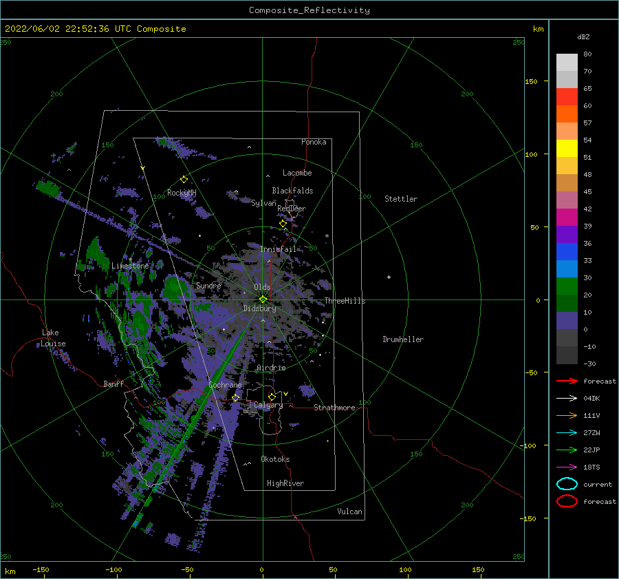Image resolution: width=619 pixels, height=579 pixels.
Task: Click the km label at top right
Action: [538, 29]
